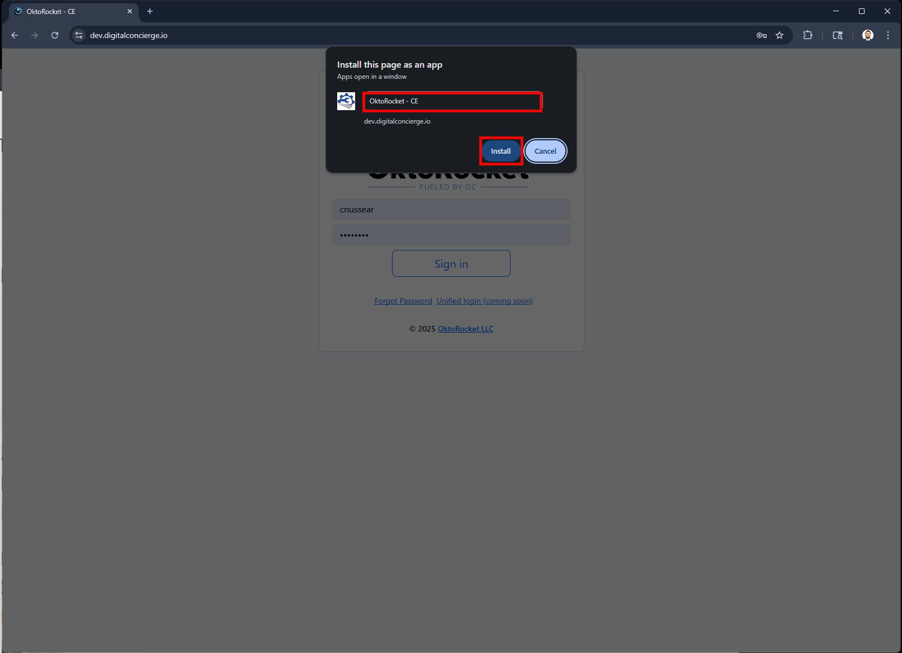Click Unified login (coming soon) link

tap(484, 301)
